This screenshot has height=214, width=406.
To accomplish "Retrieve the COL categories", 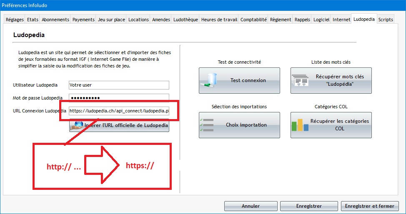I will (331, 125).
